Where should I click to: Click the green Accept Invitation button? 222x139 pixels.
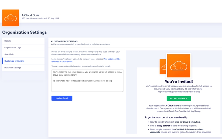tap(179, 98)
